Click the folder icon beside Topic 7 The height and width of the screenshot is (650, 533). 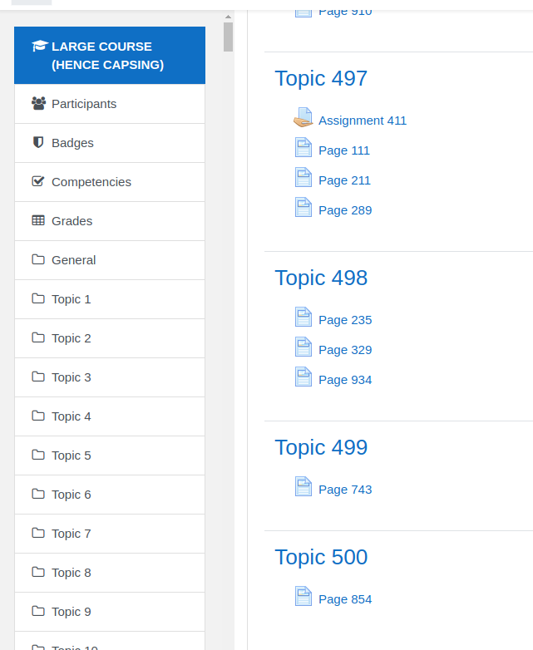click(38, 533)
